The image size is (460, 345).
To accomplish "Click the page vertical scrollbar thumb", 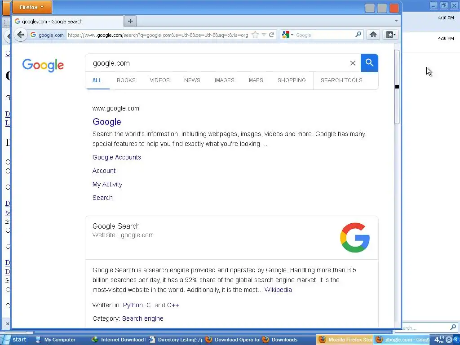I will coord(397,87).
